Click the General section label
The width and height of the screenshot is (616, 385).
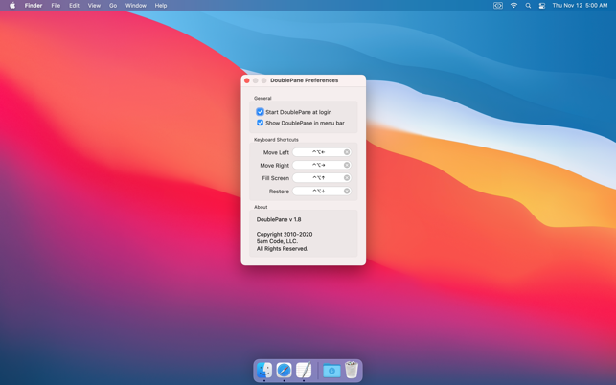pyautogui.click(x=262, y=99)
